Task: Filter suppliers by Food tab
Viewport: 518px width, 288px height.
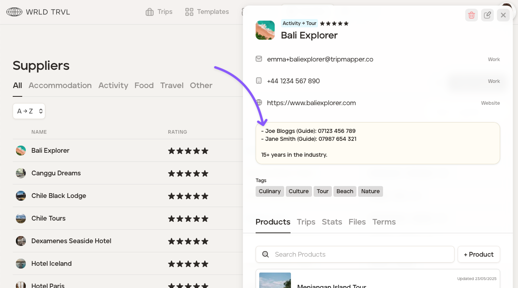Action: [x=144, y=86]
